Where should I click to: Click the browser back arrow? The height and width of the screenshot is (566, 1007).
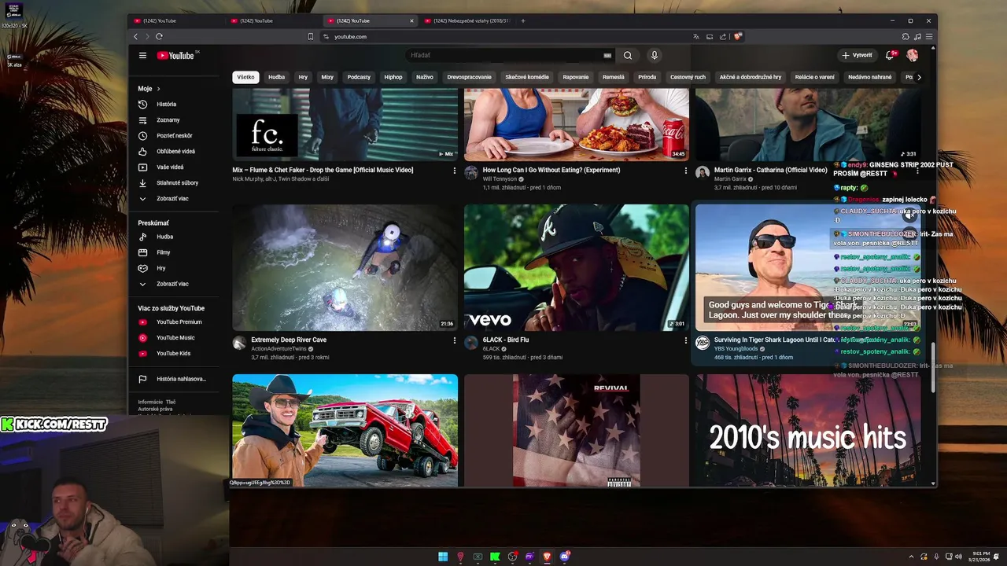pos(135,36)
